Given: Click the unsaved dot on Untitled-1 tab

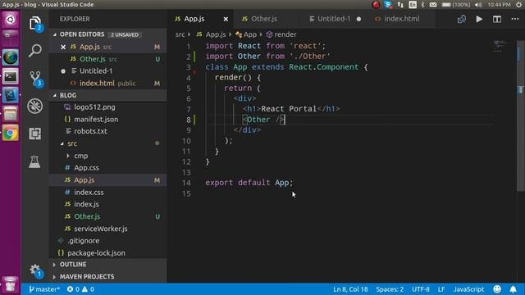Looking at the screenshot, I should [x=358, y=19].
